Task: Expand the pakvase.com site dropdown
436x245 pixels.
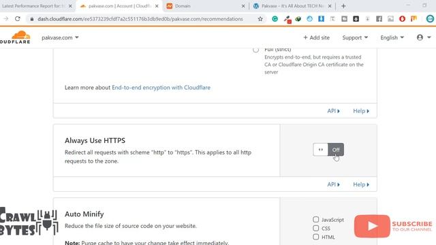Action: point(60,37)
